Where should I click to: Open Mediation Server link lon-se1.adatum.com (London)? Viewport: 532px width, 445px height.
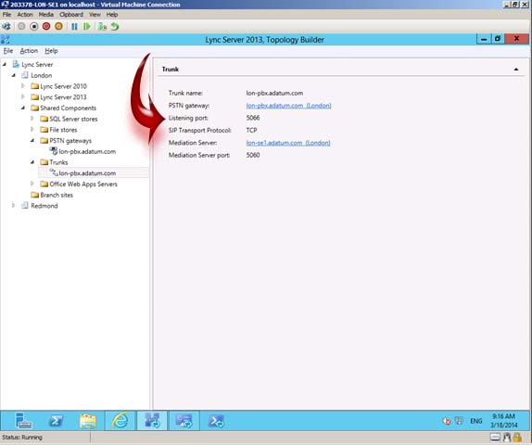288,143
